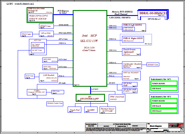Image resolution: width=185 pixels, height=134 pixels.
Task: Select the USB3.0 Left CONN1 block
Action: tap(134, 27)
